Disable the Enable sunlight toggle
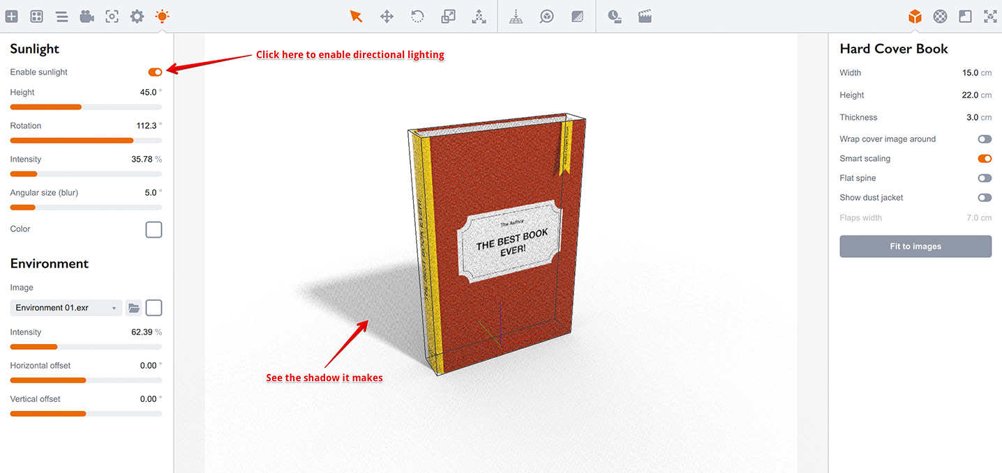1002x473 pixels. 154,72
